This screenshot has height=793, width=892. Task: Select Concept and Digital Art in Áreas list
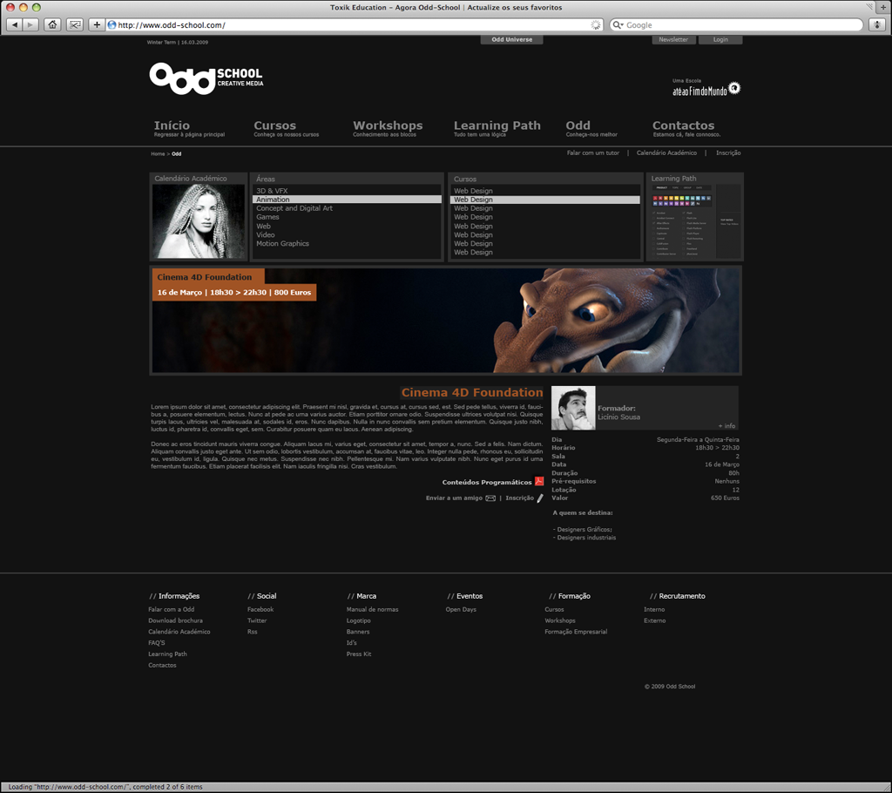point(294,208)
